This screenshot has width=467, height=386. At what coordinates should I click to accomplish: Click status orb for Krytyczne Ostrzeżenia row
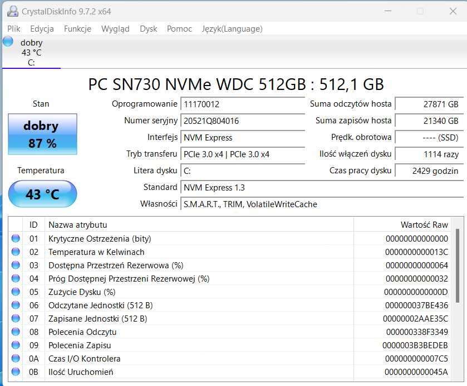16,238
